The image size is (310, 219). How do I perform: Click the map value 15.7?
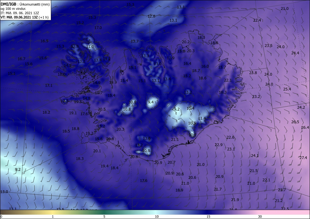coord(222,67)
